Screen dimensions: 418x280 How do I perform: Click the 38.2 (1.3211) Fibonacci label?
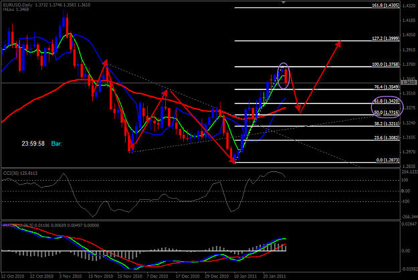387,123
